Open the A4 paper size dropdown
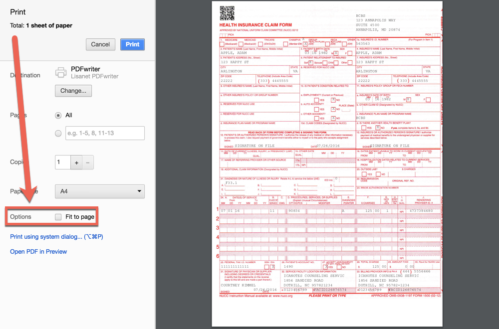Screen dimensions: 499x329 (100, 191)
